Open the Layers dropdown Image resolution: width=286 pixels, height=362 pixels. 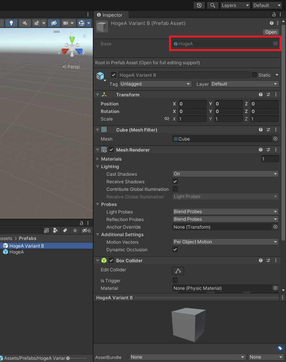[x=235, y=5]
